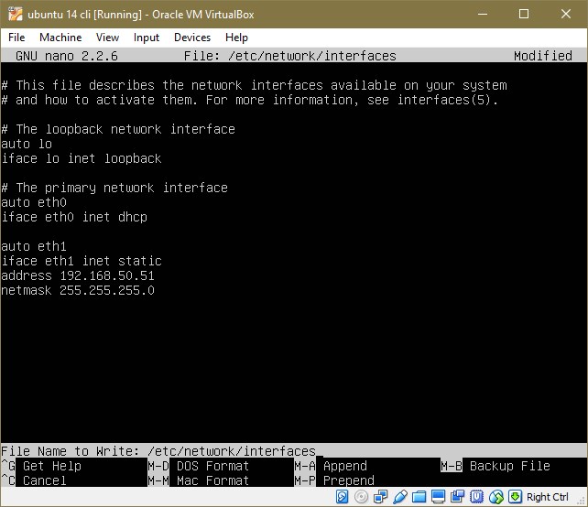Open the Machine menu
Image resolution: width=588 pixels, height=507 pixels.
(60, 38)
